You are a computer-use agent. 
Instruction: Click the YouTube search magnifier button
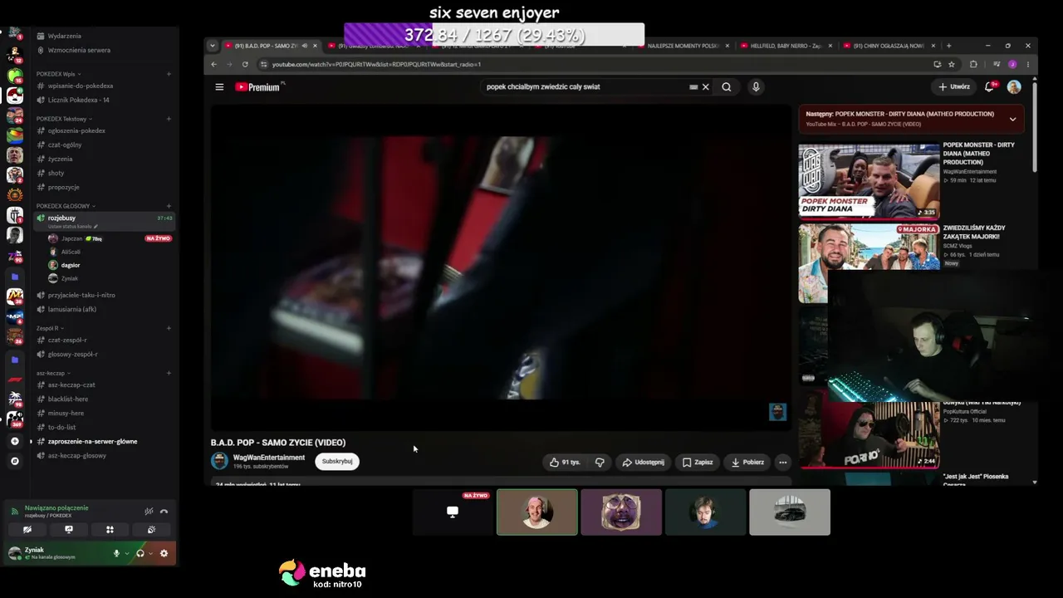(727, 86)
